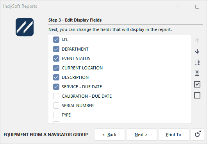Proceed with the Next button

tap(141, 135)
